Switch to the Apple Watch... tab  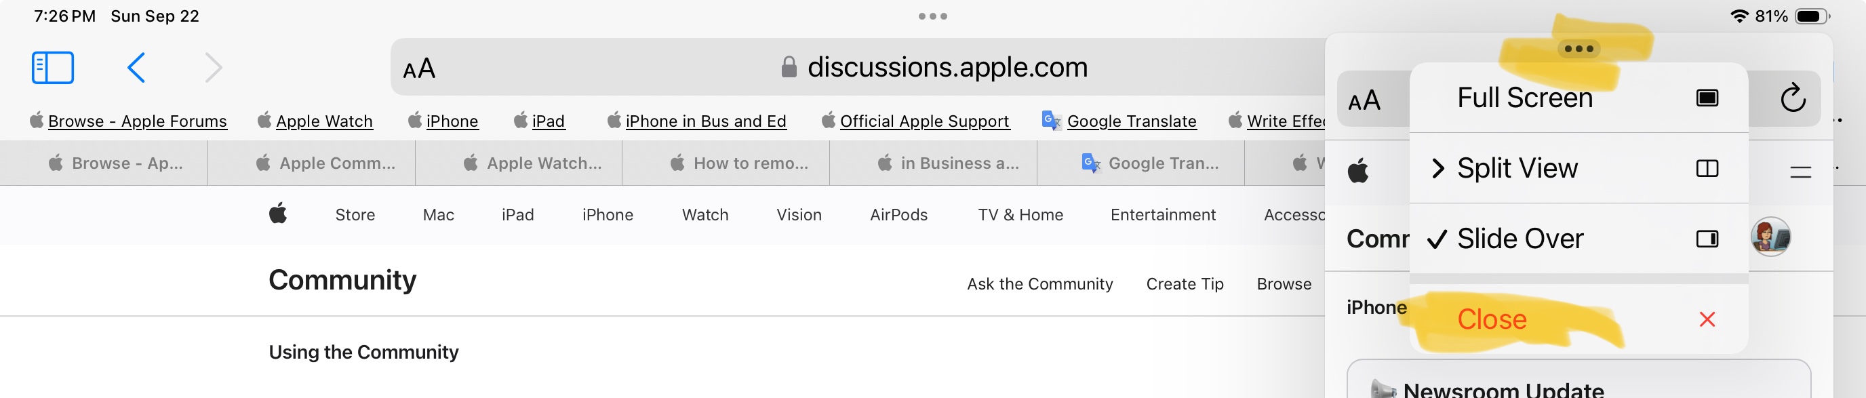(x=532, y=163)
